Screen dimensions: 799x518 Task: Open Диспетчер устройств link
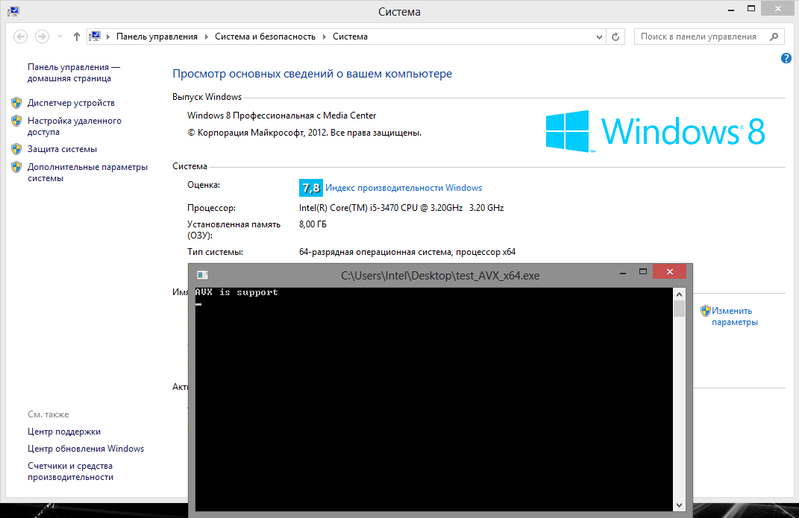71,103
